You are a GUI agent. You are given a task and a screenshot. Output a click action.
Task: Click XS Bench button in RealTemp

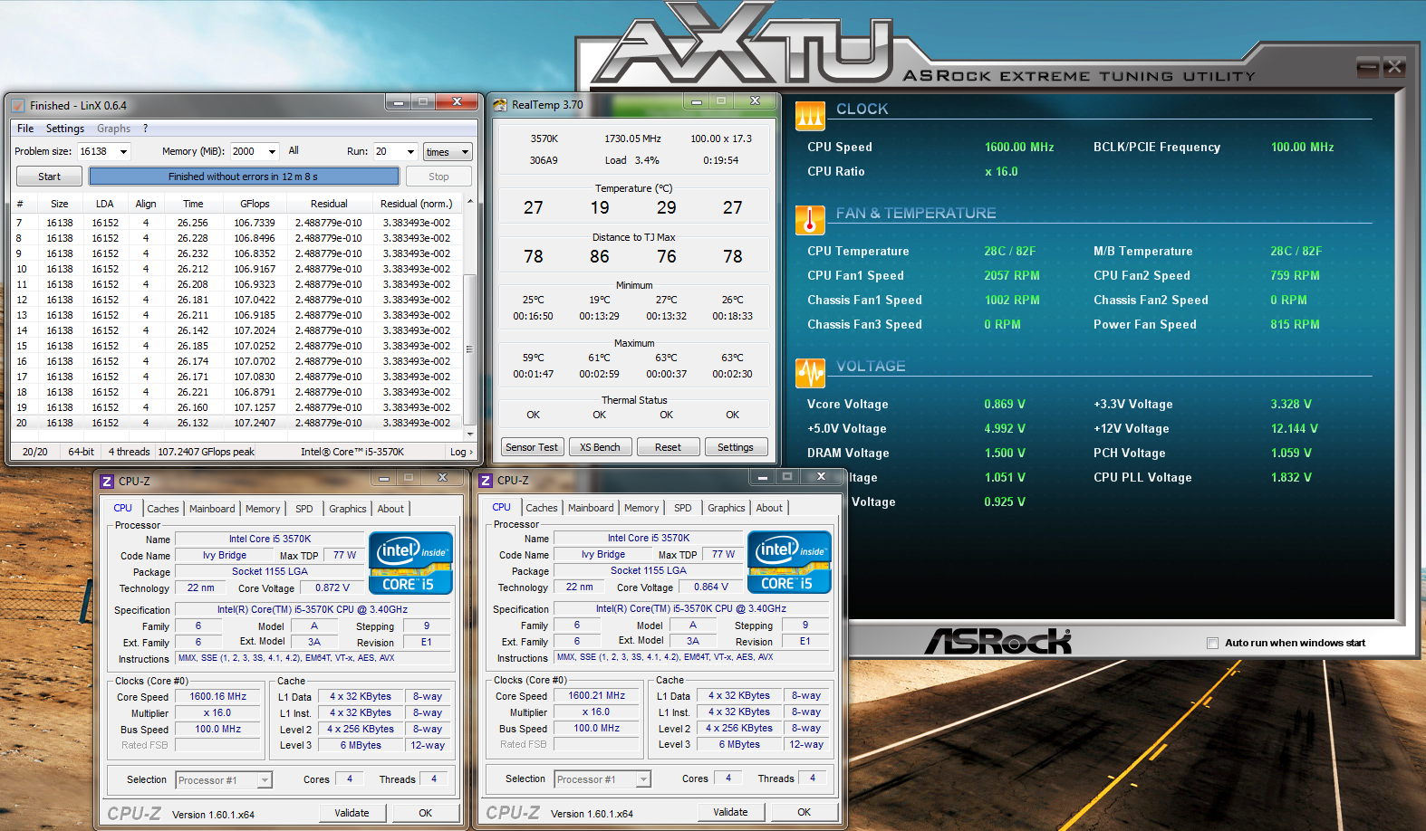coord(600,447)
